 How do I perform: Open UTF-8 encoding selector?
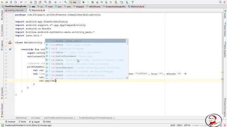(x=187, y=125)
